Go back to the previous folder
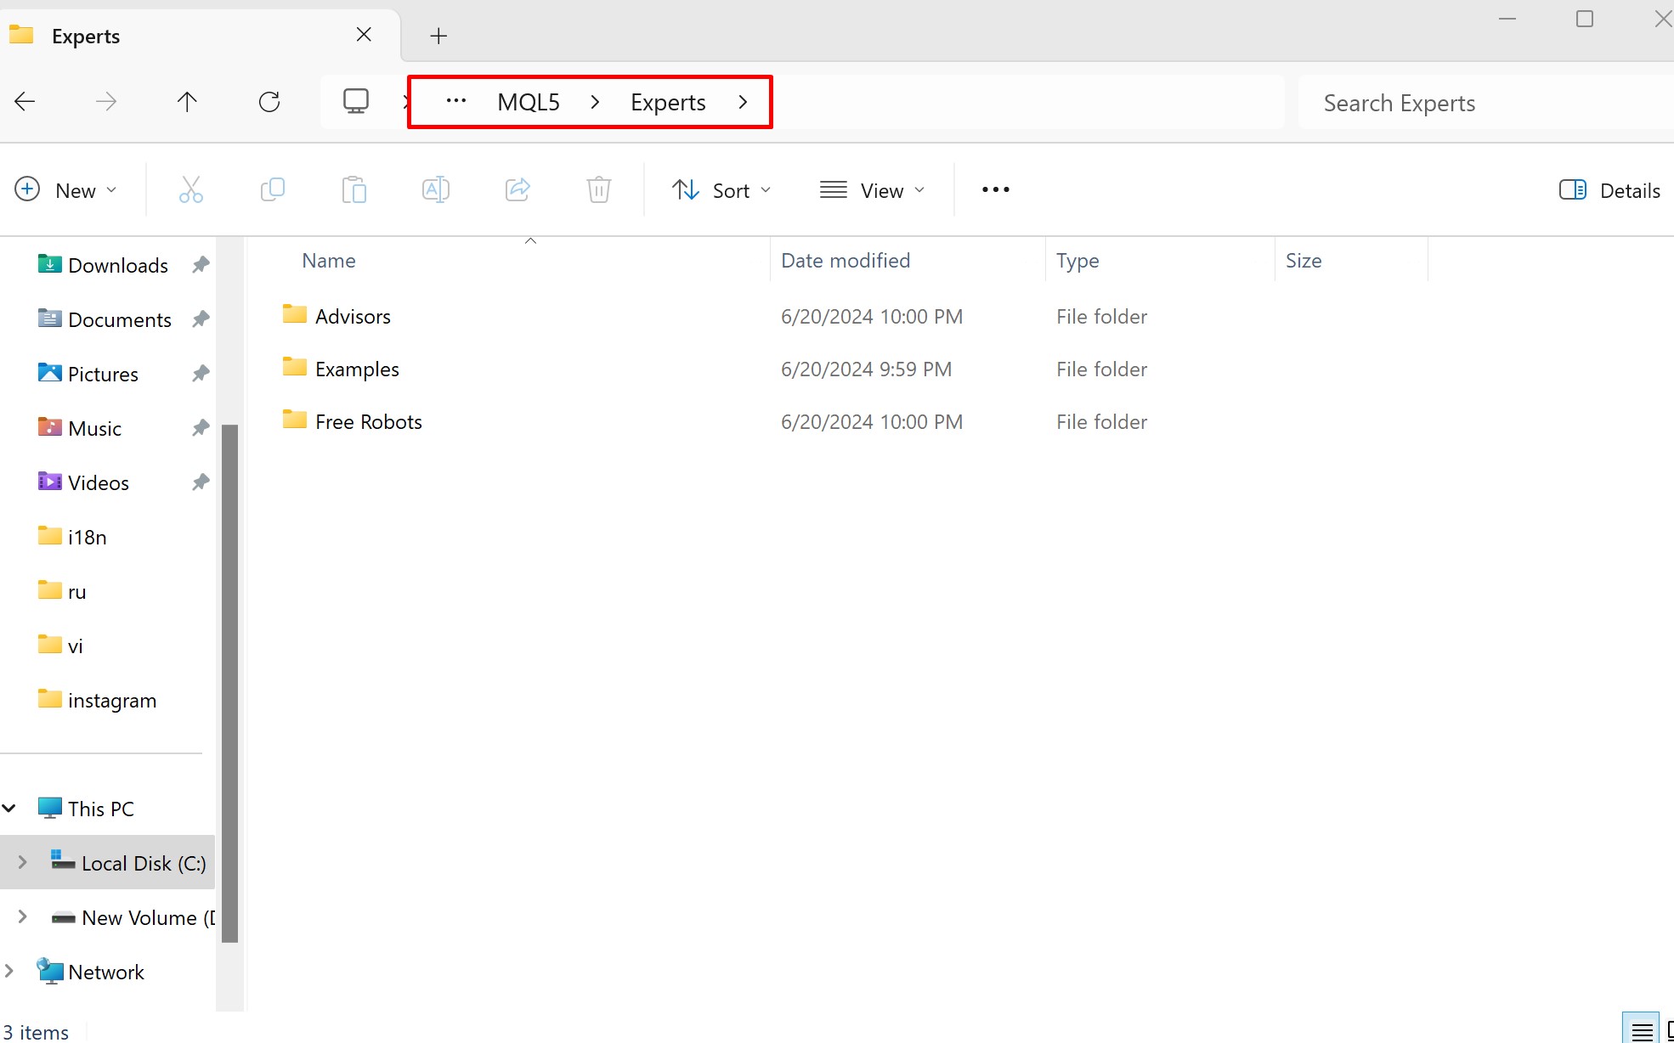 [x=24, y=101]
